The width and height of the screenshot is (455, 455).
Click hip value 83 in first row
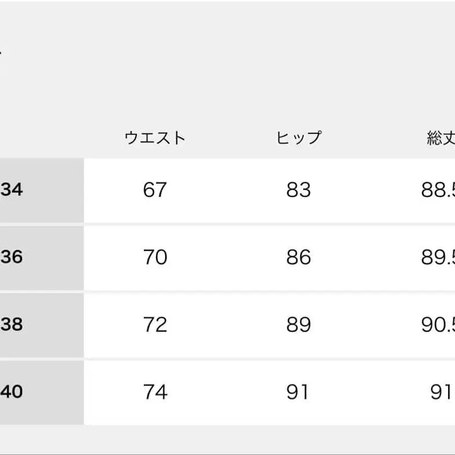(299, 190)
